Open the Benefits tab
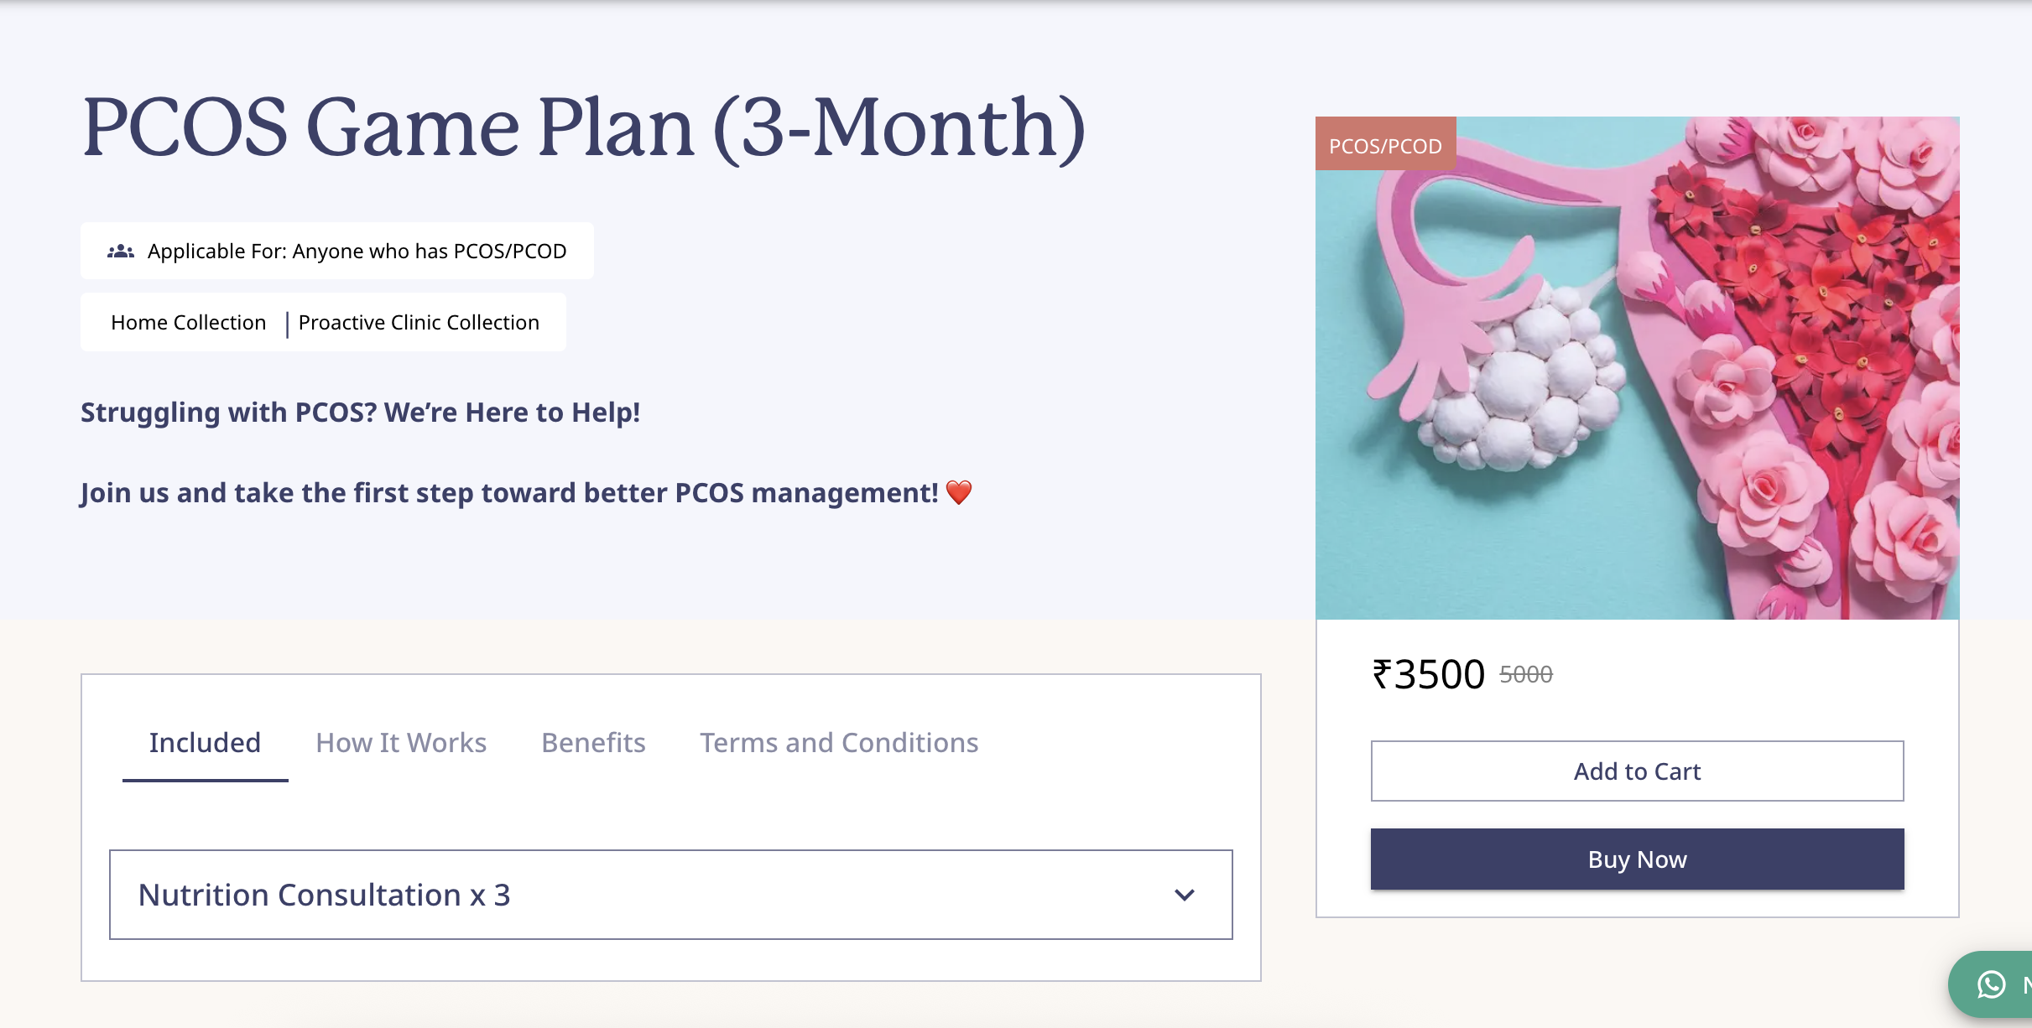The width and height of the screenshot is (2032, 1028). (x=593, y=743)
